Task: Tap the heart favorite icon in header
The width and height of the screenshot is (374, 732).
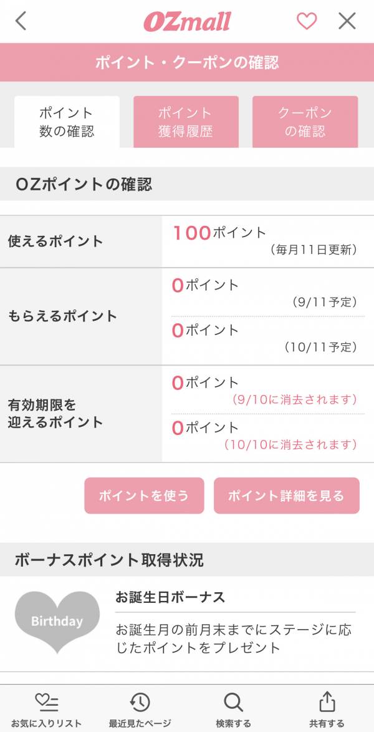Action: (x=306, y=21)
